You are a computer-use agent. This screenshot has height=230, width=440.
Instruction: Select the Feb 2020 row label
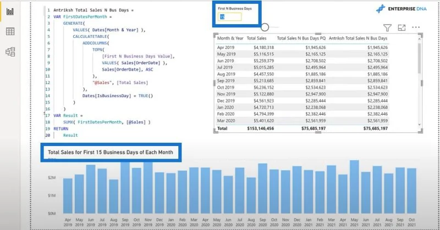coord(226,114)
